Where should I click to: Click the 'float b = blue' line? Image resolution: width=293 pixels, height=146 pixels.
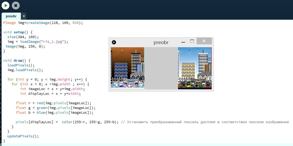(55, 113)
